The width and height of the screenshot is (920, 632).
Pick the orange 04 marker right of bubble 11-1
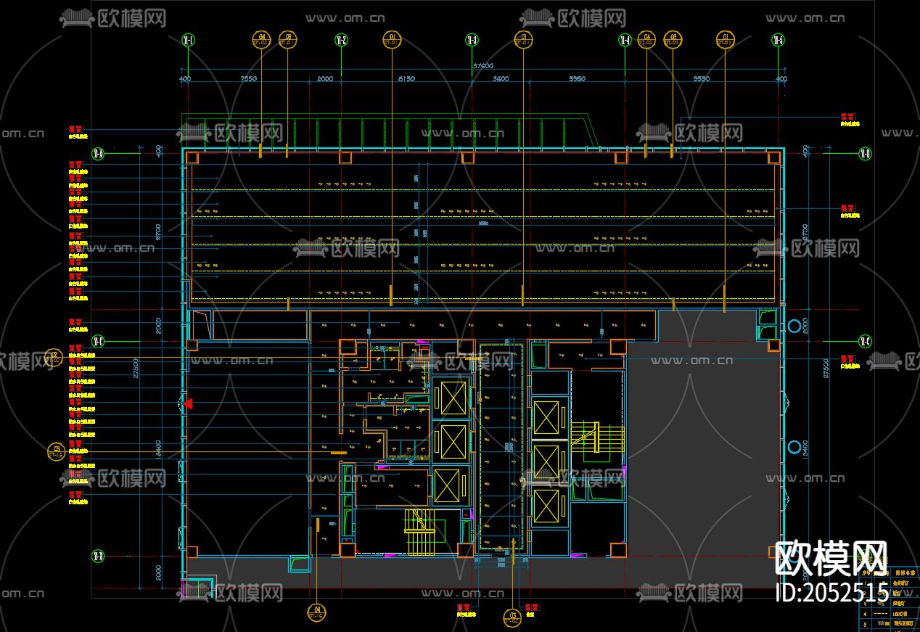261,40
